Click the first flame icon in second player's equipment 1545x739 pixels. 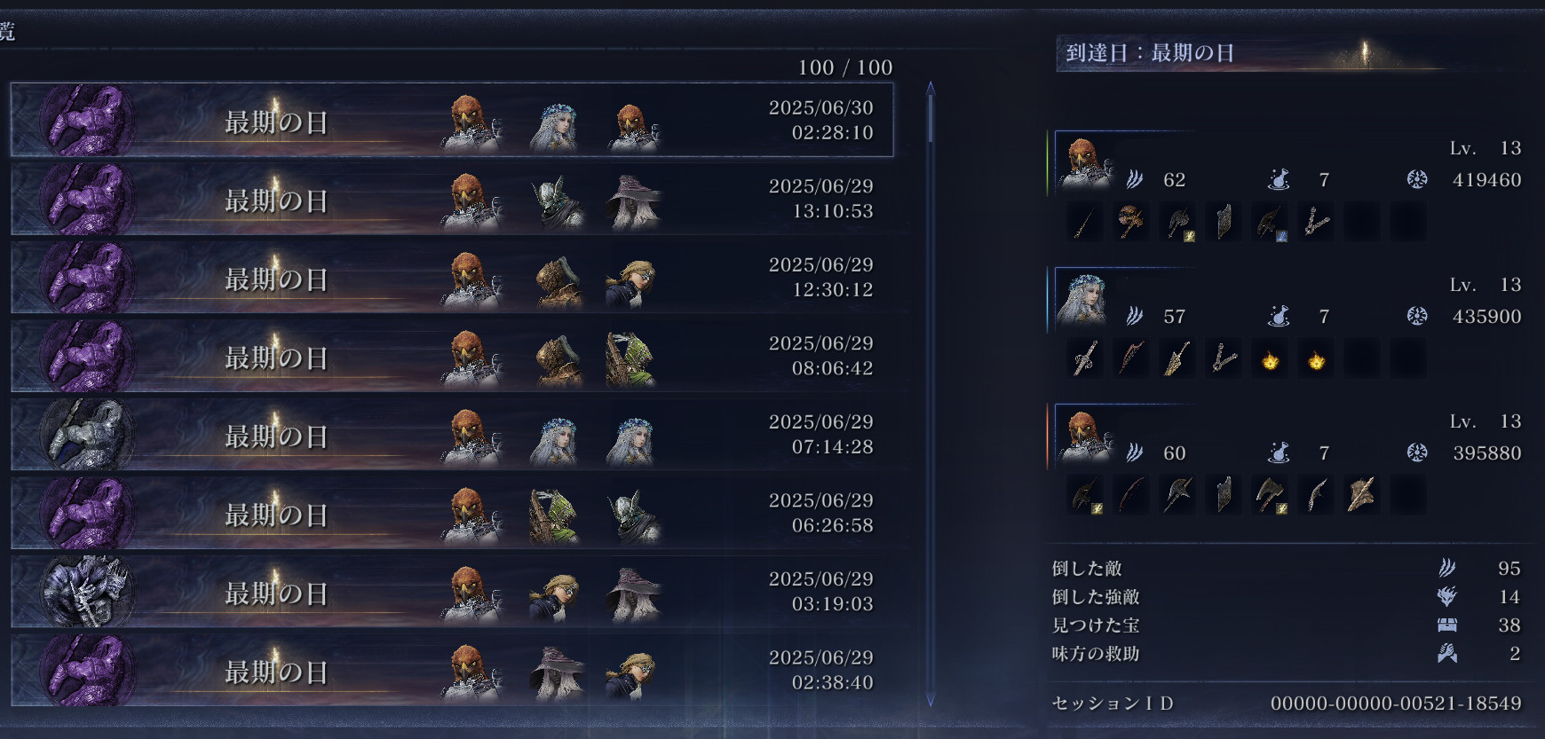click(1270, 359)
